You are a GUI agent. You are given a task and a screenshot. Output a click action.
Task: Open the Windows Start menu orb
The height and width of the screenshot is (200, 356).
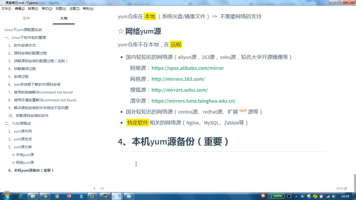[6, 196]
